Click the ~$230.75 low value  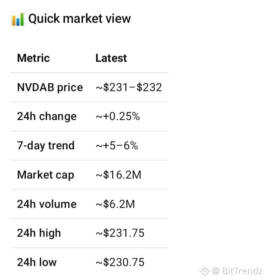(120, 262)
